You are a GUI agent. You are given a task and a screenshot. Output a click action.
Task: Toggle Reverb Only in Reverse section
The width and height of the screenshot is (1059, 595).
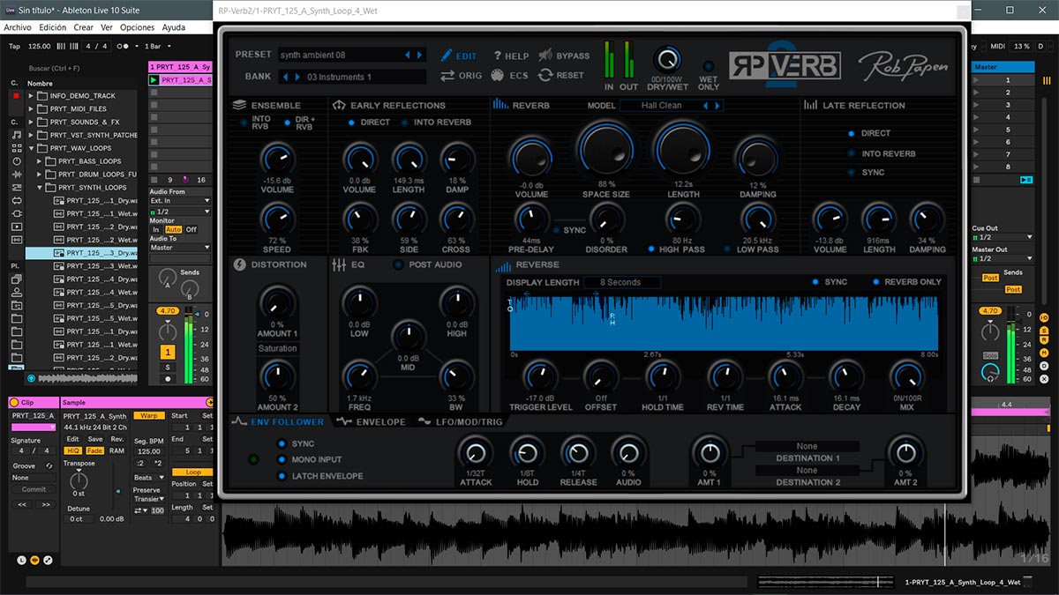[x=876, y=282]
